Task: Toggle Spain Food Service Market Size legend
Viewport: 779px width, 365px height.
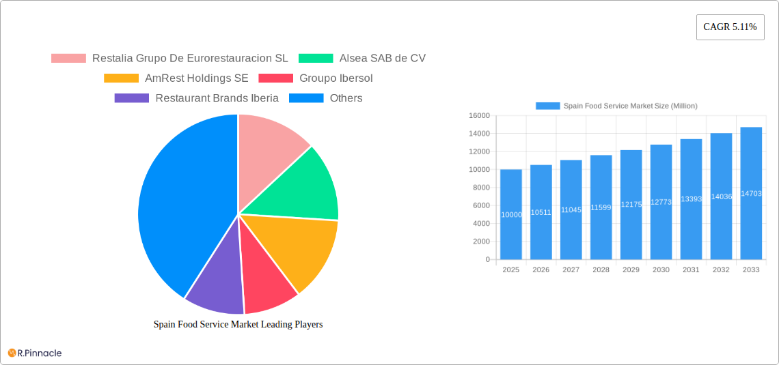Action: click(x=631, y=106)
